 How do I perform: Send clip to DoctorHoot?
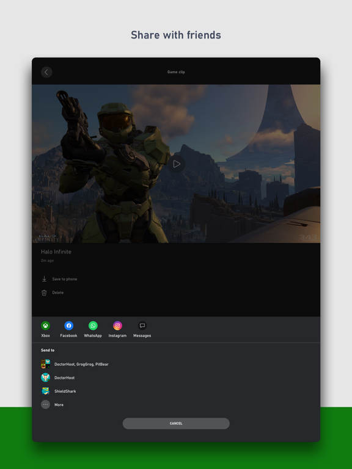(58, 377)
